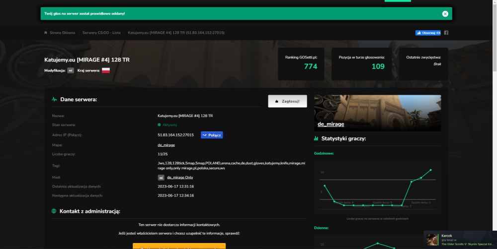Click the bar chart icon beside Statystyki graczy
Viewport: 497px width, 249px height.
coord(316,138)
